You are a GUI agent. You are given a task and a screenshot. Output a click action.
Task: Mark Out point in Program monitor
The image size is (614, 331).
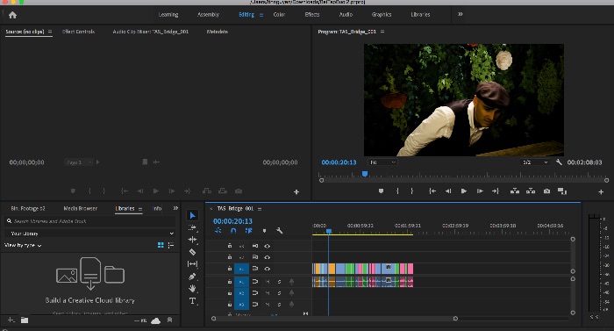tap(412, 191)
